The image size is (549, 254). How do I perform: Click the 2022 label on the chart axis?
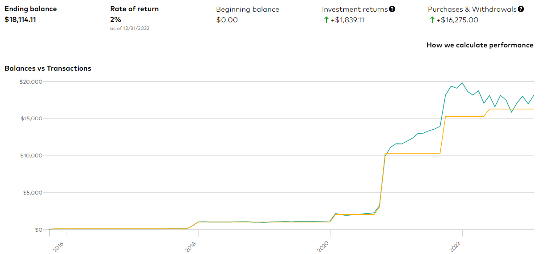click(455, 247)
